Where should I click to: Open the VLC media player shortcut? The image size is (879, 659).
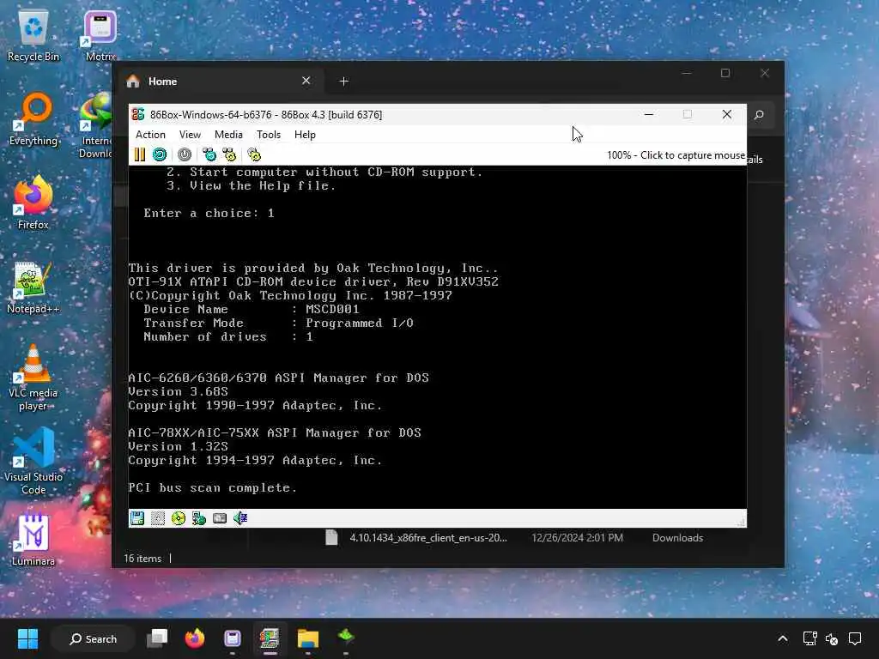(x=33, y=378)
